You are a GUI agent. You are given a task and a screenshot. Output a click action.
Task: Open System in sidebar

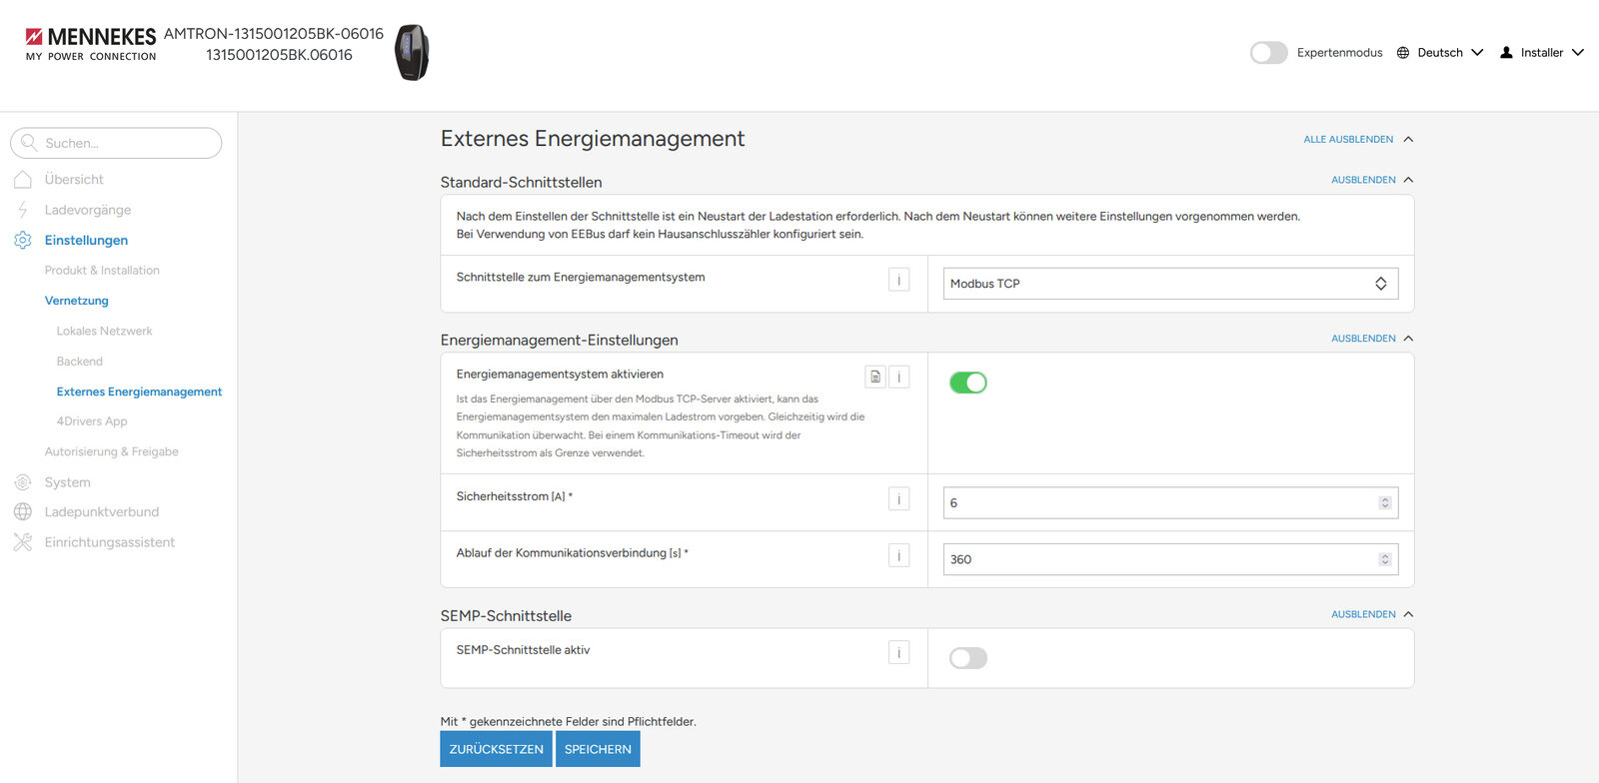(68, 482)
